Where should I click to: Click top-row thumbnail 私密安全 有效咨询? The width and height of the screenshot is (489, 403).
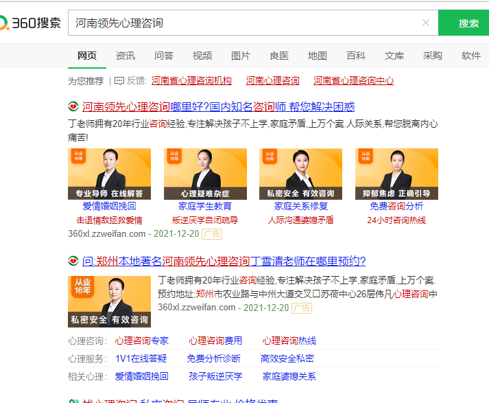pos(300,174)
